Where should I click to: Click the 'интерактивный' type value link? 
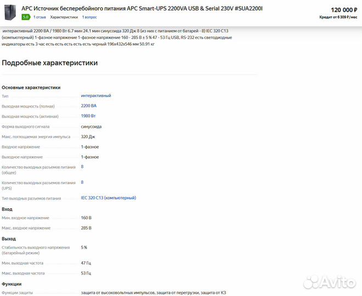tap(96, 95)
